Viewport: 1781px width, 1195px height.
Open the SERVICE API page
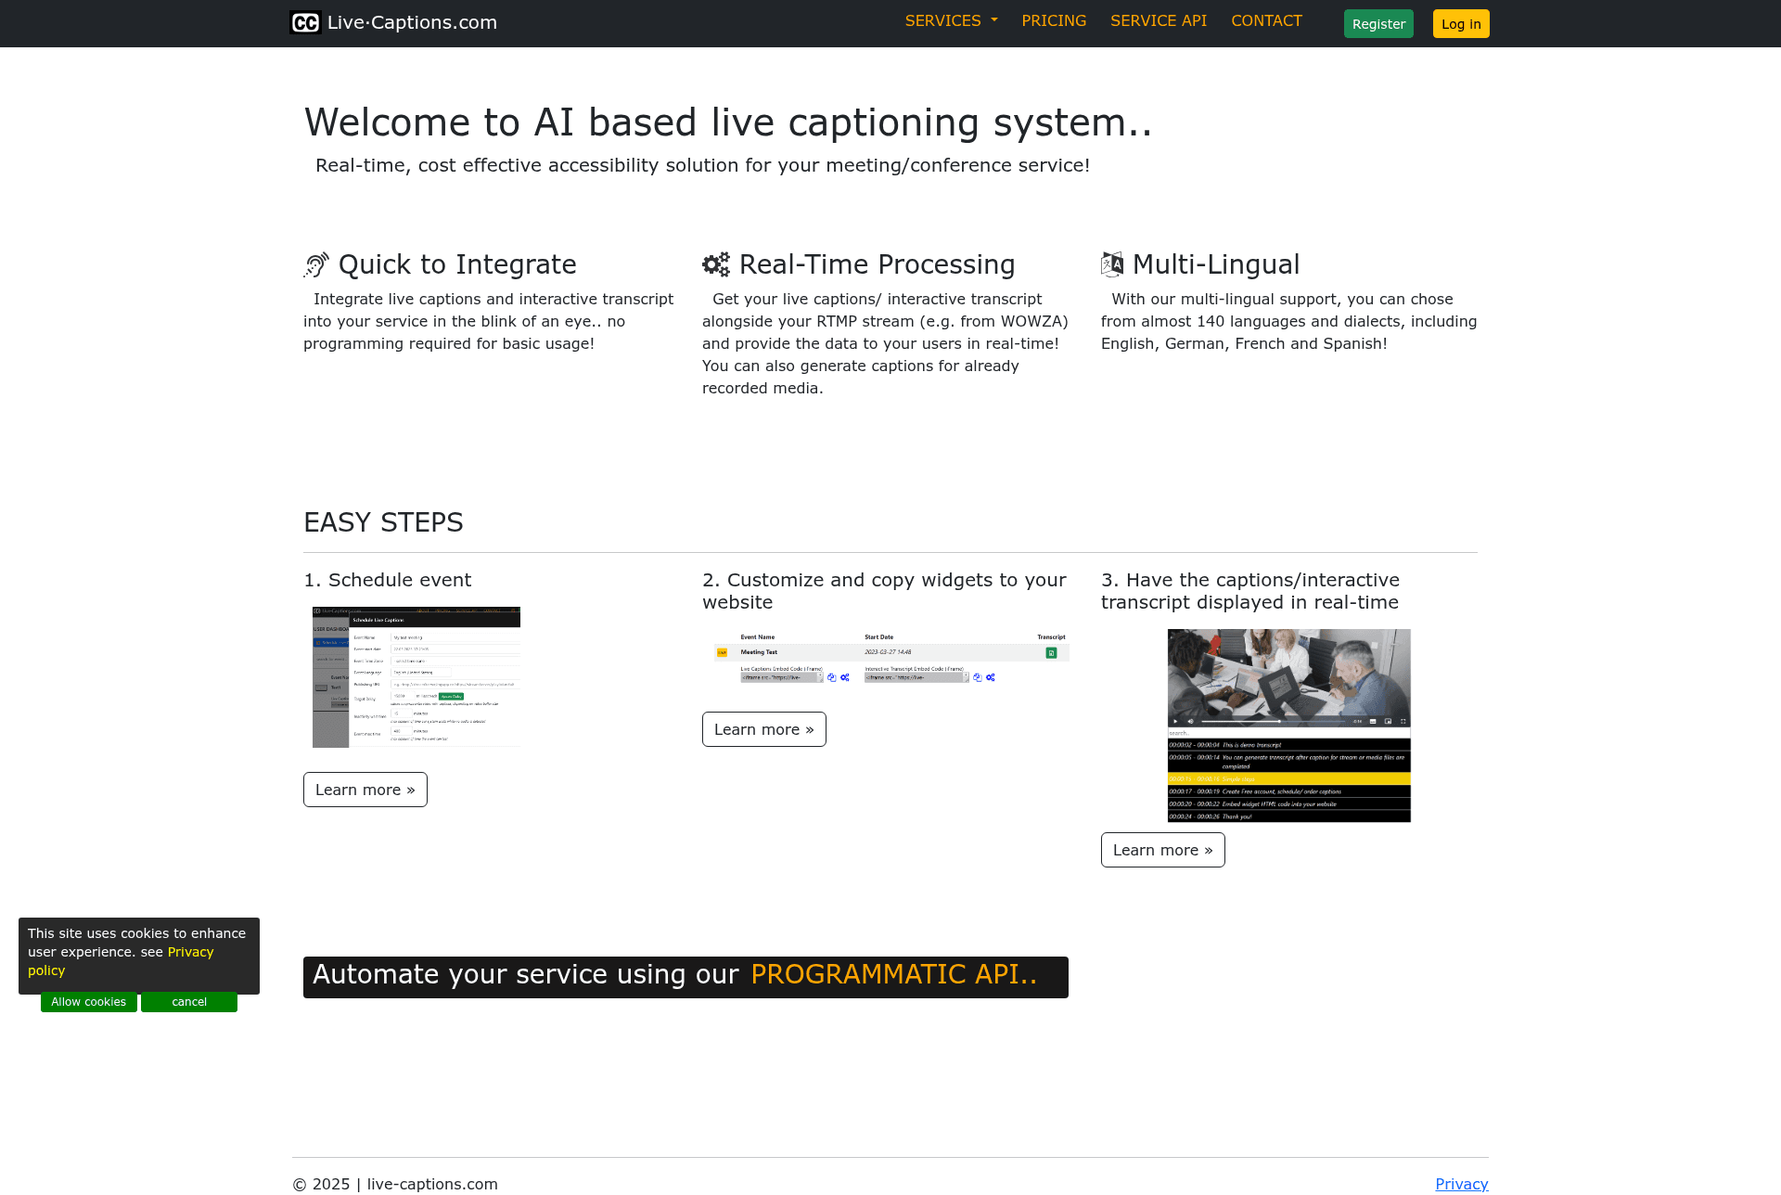click(1159, 20)
